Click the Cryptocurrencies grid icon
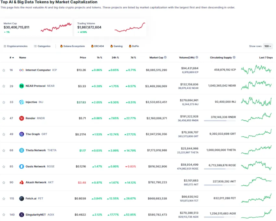 (x=5, y=46)
